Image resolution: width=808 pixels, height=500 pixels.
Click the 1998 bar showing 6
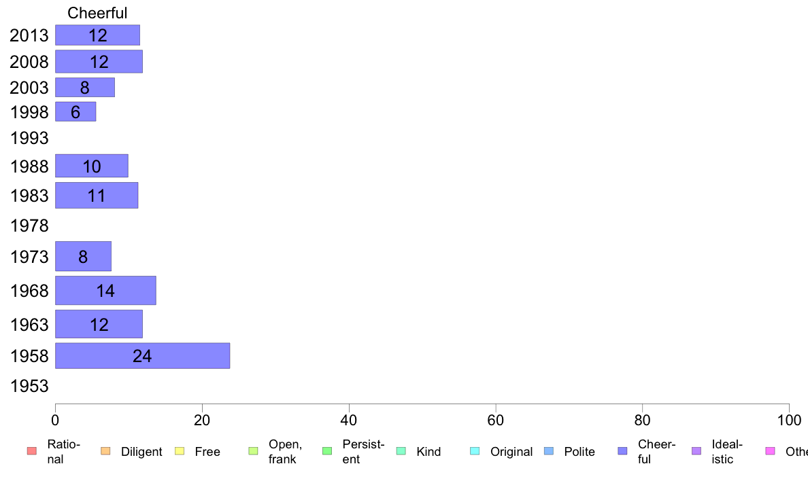tap(75, 111)
